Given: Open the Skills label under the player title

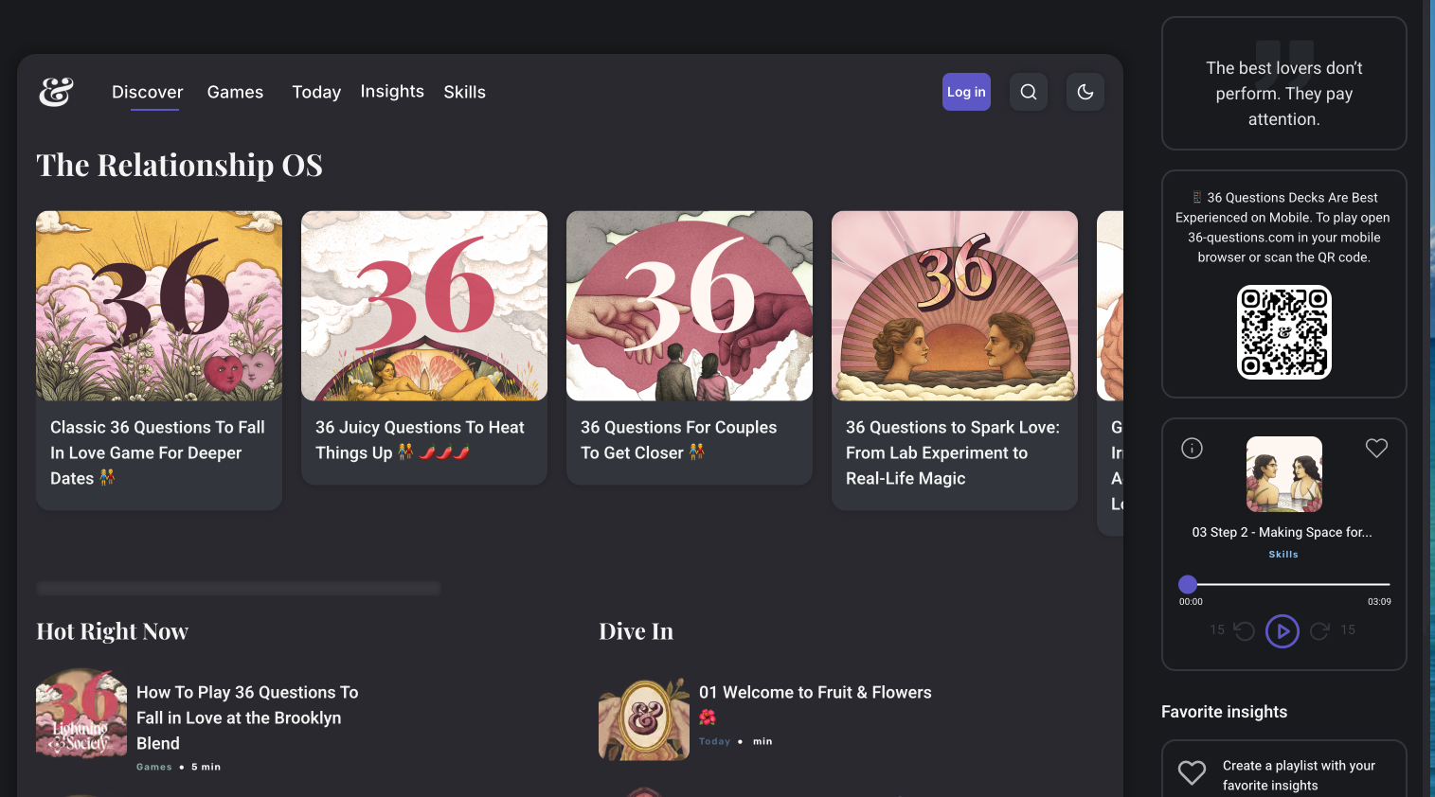Looking at the screenshot, I should [1283, 554].
